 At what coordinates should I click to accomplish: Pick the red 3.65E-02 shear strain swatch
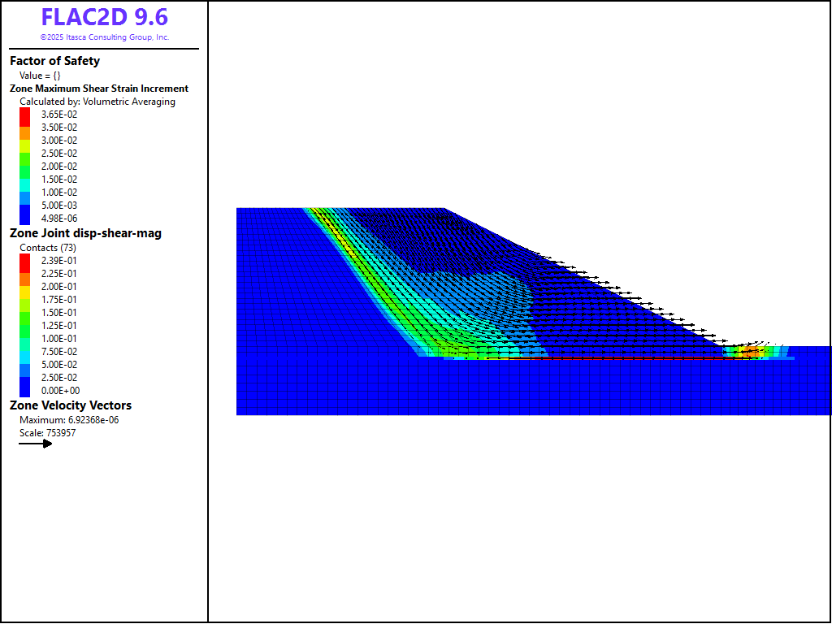tap(24, 115)
